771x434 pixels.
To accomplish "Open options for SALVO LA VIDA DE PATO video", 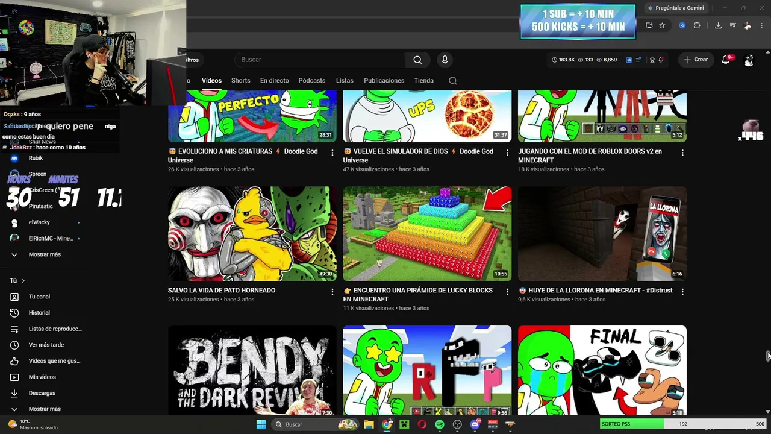I will [x=332, y=292].
